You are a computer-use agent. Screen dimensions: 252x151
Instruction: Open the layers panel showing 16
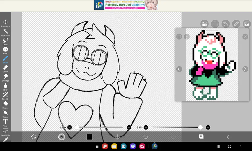201,137
